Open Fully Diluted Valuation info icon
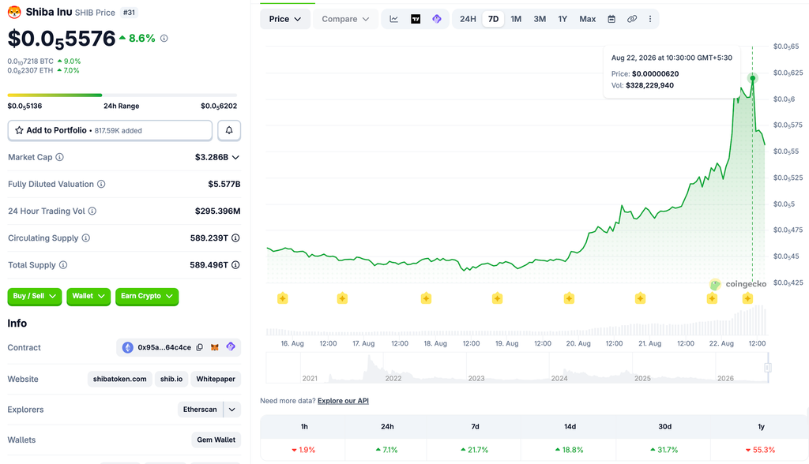This screenshot has width=809, height=464. [x=101, y=184]
